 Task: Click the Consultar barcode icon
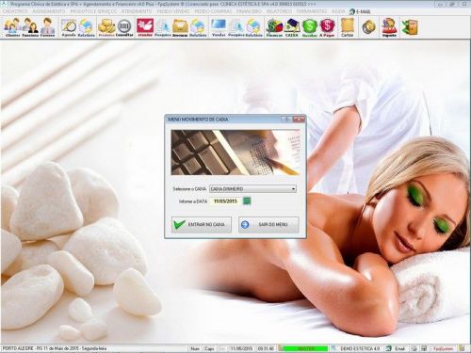pos(124,27)
